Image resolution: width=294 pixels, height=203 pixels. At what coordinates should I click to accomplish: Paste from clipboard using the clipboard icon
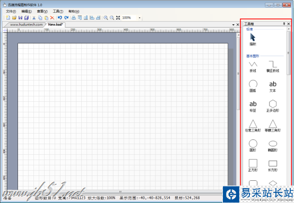click(x=46, y=18)
